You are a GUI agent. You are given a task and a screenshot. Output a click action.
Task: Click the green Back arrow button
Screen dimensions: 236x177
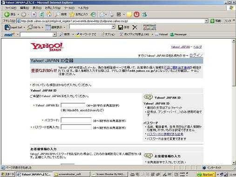point(7,14)
